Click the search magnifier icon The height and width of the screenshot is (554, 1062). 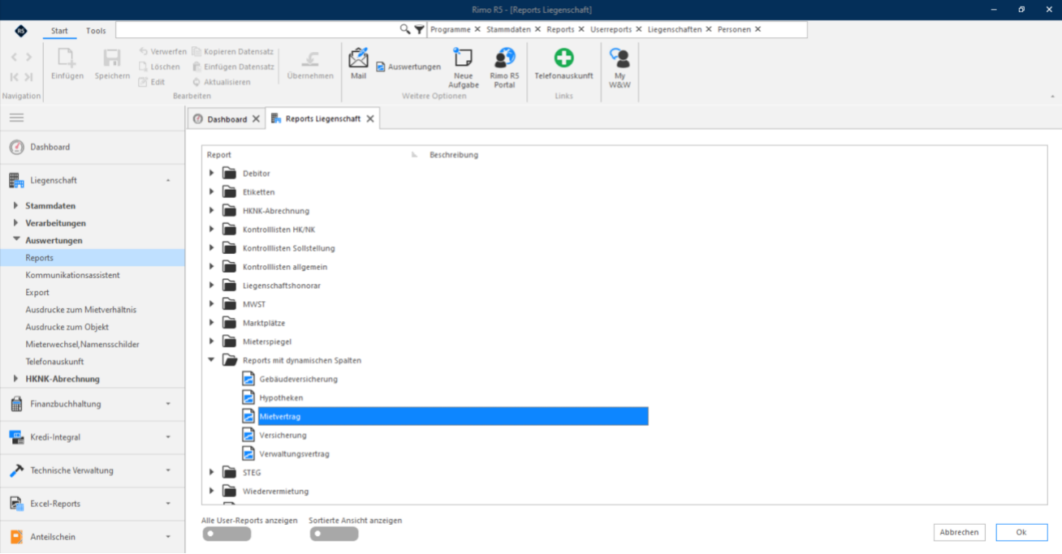(405, 29)
